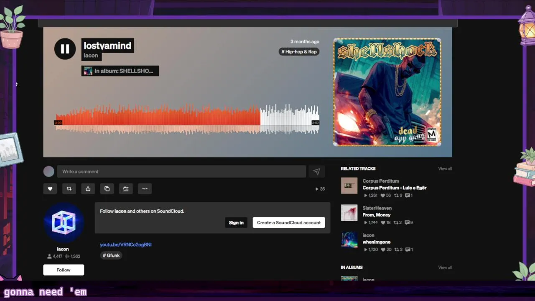Open Corpus Perditum artist link
535x301 pixels.
click(x=381, y=181)
